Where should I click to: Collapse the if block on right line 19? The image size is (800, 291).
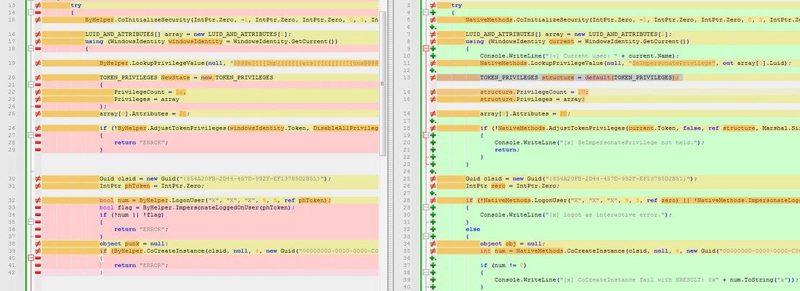(427, 135)
